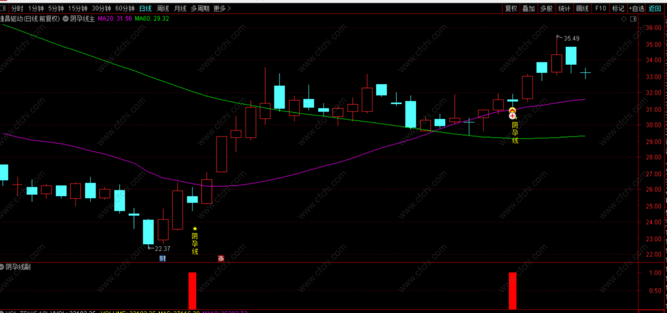Select the 30分钟 period tab
667x313 pixels.
click(x=101, y=9)
